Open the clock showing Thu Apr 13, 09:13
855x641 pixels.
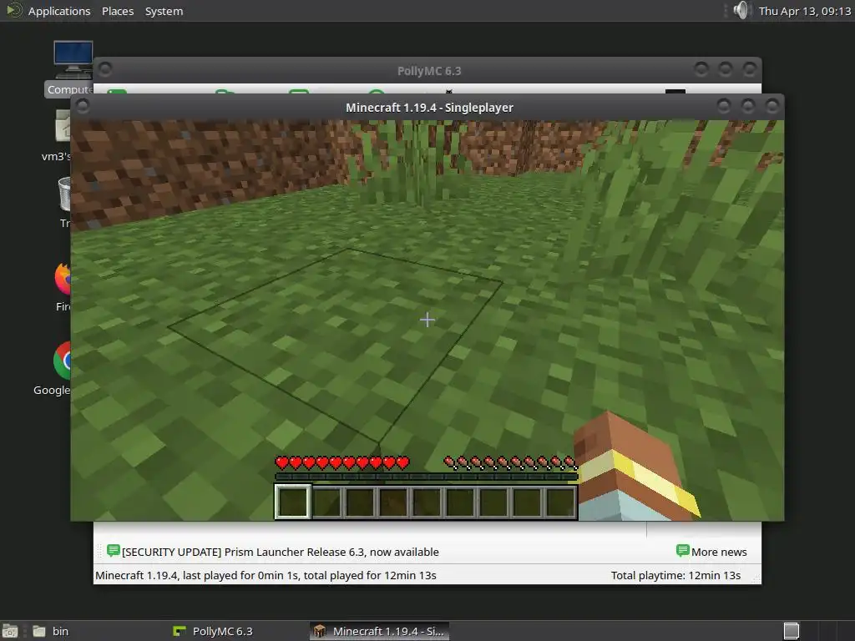click(x=804, y=11)
